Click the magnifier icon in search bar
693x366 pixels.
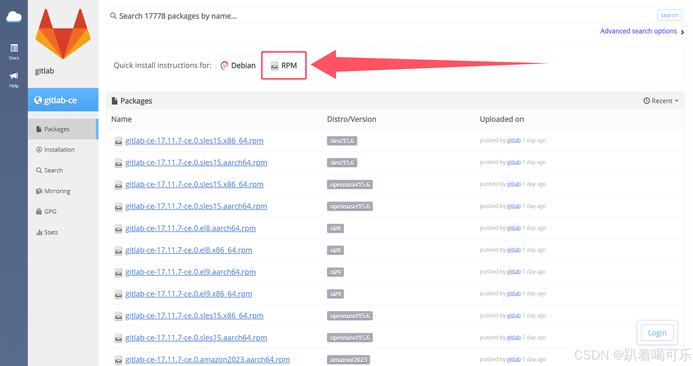113,16
